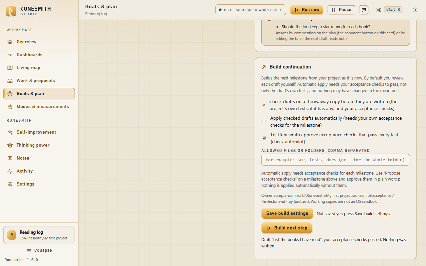This screenshot has width=426, height=266.
Task: Click 'Should the log keep a star rating' question
Action: (x=326, y=27)
